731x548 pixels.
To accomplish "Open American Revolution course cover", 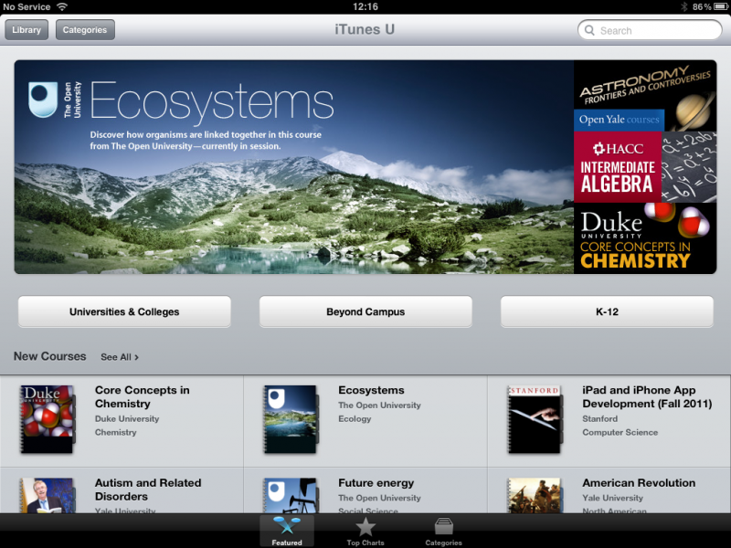I will pyautogui.click(x=535, y=495).
